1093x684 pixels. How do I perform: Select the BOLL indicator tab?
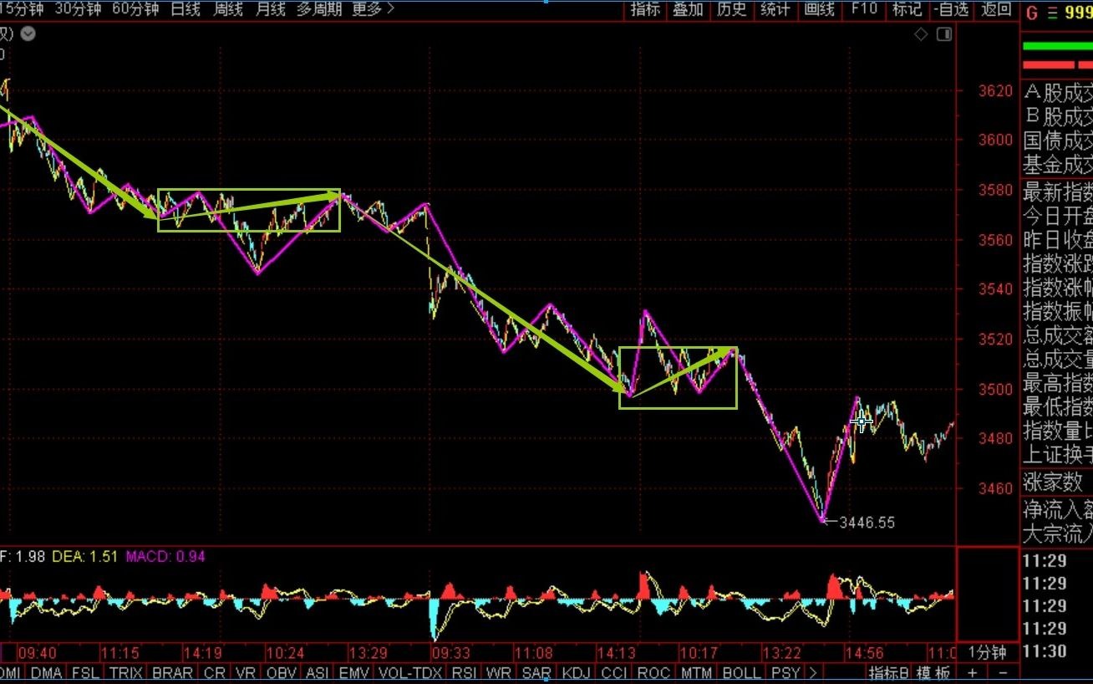pos(741,672)
